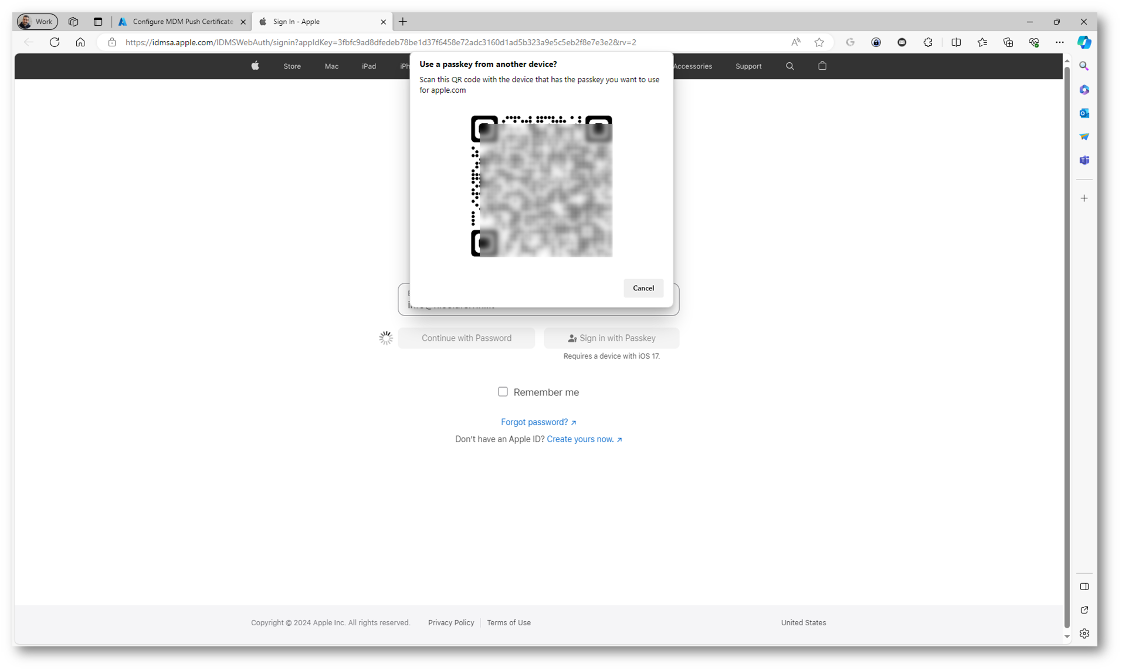Close the Configure MDM Push Certificate tab
The height and width of the screenshot is (671, 1122).
[x=243, y=22]
